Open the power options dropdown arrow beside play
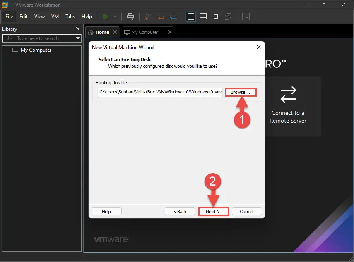Screen dimensions: 354x262 tap(115, 17)
